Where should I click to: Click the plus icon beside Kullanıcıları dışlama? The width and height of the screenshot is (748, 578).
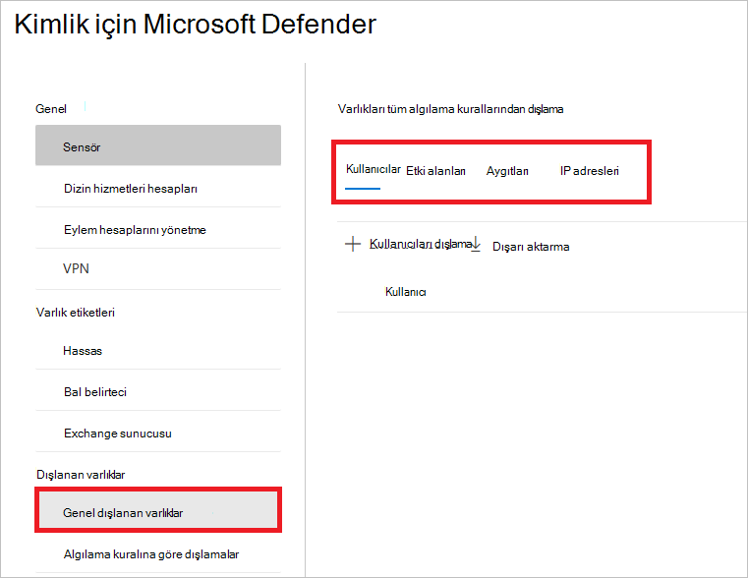pyautogui.click(x=353, y=244)
